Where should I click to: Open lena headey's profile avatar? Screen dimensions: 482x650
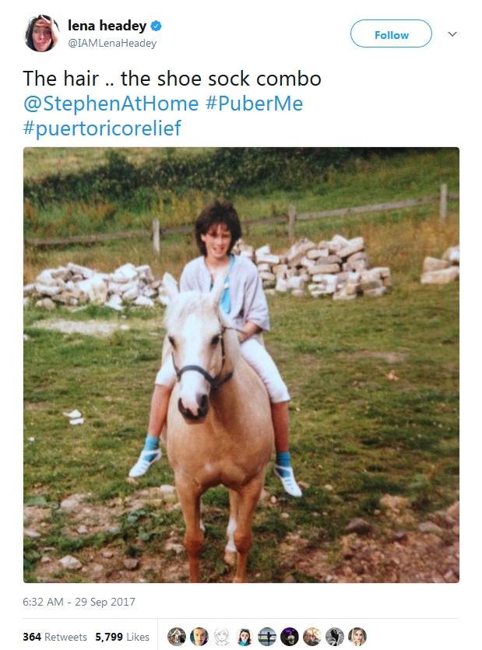click(41, 33)
